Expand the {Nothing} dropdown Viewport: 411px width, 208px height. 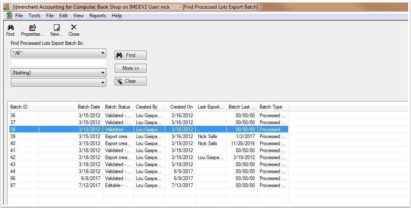pyautogui.click(x=103, y=73)
